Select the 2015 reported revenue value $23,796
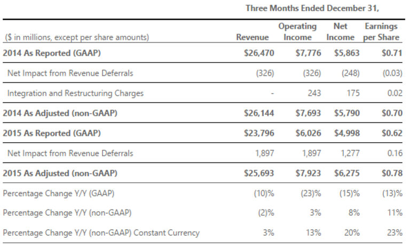The image size is (410, 248). pyautogui.click(x=259, y=133)
